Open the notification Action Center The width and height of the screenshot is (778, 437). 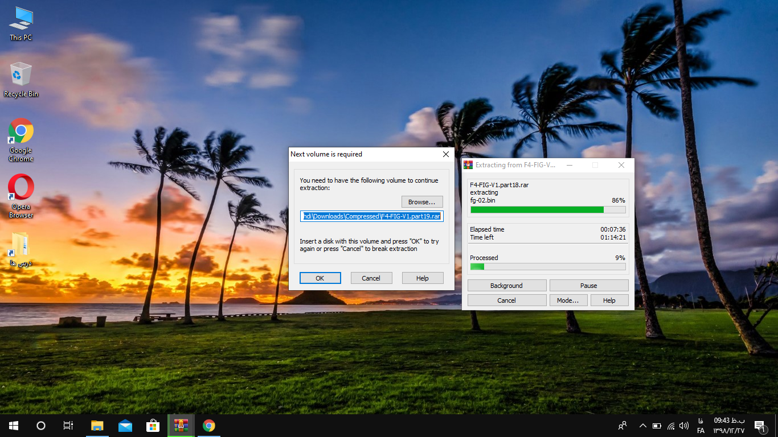(x=760, y=426)
